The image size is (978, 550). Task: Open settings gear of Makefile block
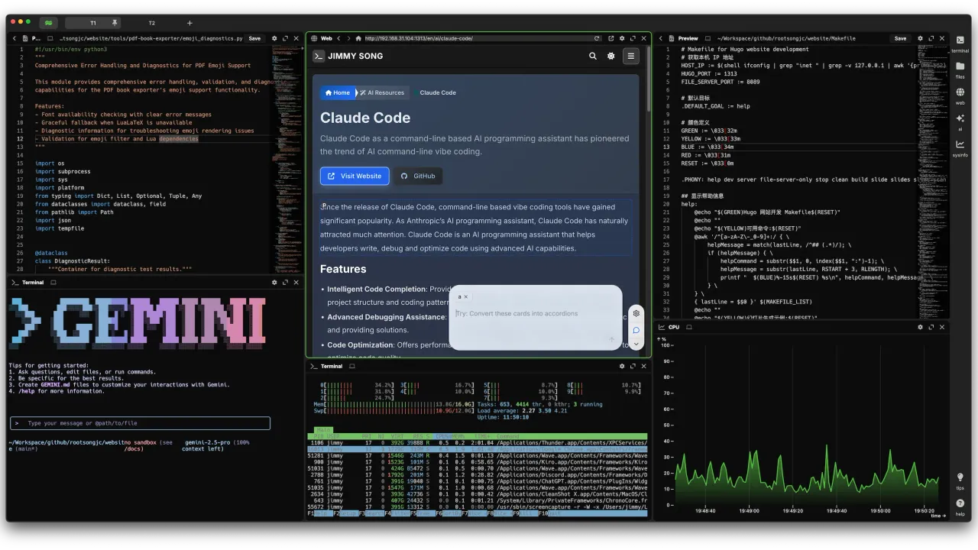click(x=920, y=38)
